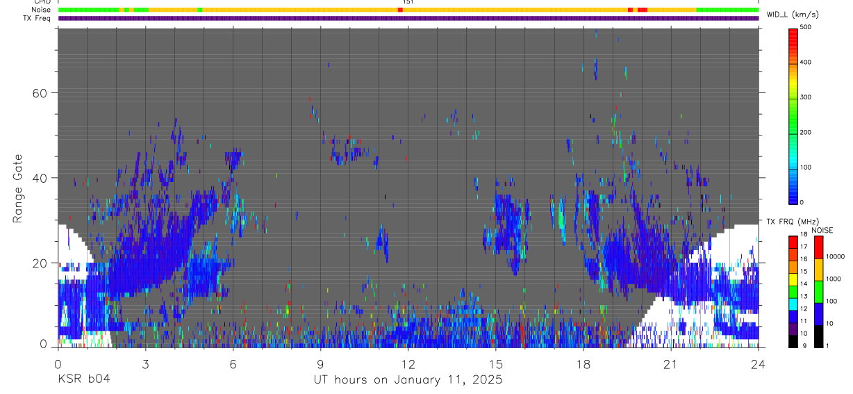
Task: Click the CPID value '151'
Action: click(408, 2)
